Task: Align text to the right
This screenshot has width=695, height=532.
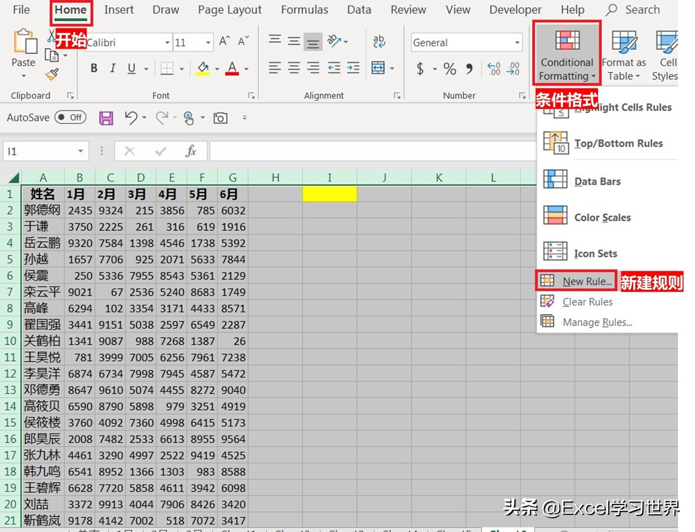Action: click(313, 68)
